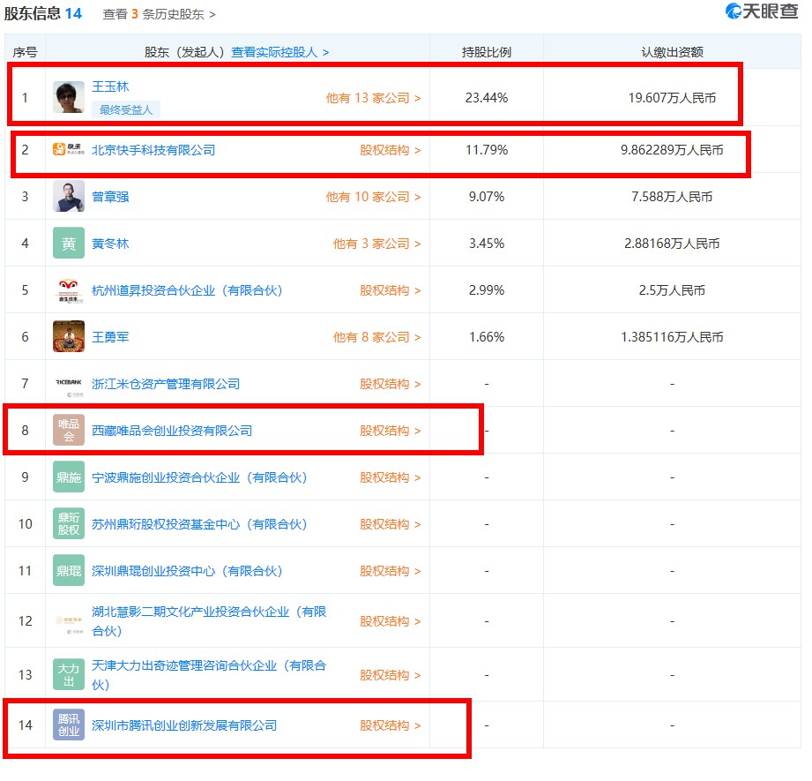
Task: Click the 持股比例 column header
Action: tap(487, 52)
